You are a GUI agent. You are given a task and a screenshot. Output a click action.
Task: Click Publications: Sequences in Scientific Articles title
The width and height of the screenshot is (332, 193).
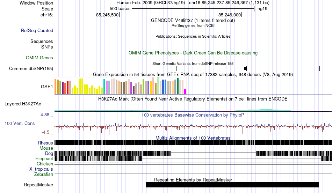(193, 36)
